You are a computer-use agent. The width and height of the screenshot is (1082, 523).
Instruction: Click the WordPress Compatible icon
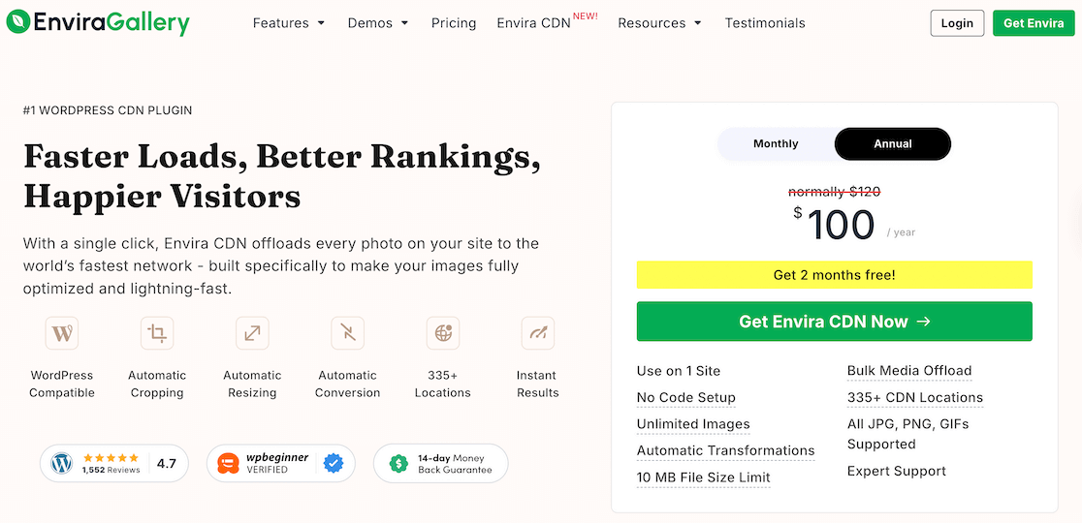coord(62,333)
